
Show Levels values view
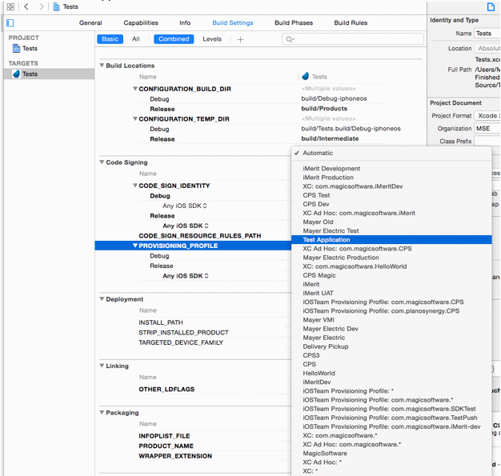pyautogui.click(x=212, y=39)
